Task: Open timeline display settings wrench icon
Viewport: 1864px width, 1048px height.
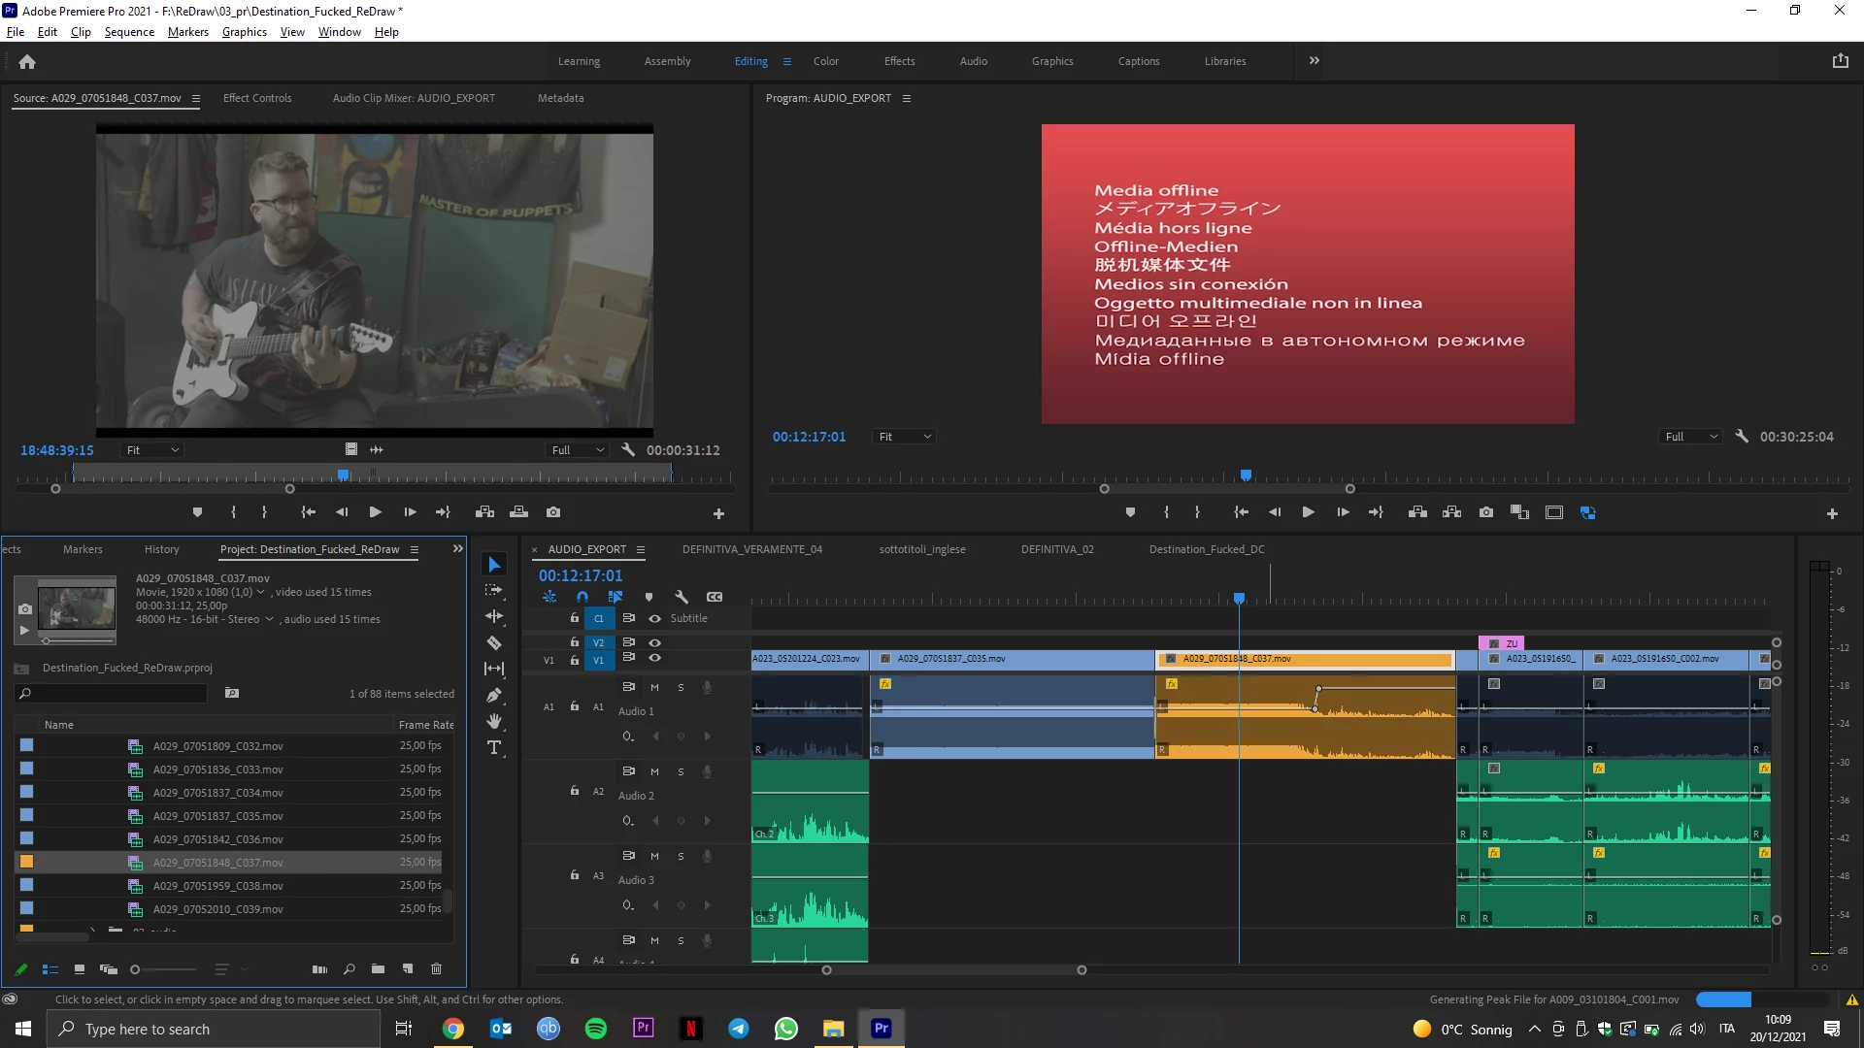Action: pyautogui.click(x=682, y=597)
